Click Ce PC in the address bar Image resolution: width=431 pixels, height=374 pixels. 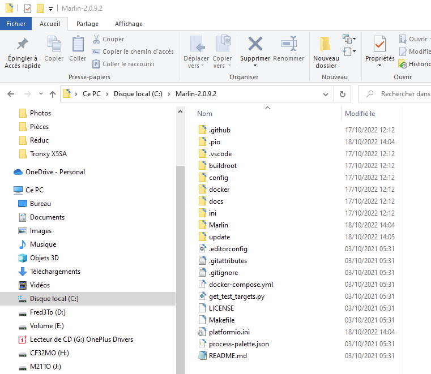click(92, 94)
